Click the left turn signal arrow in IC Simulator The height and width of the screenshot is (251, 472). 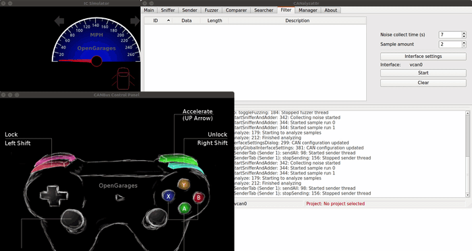[59, 21]
